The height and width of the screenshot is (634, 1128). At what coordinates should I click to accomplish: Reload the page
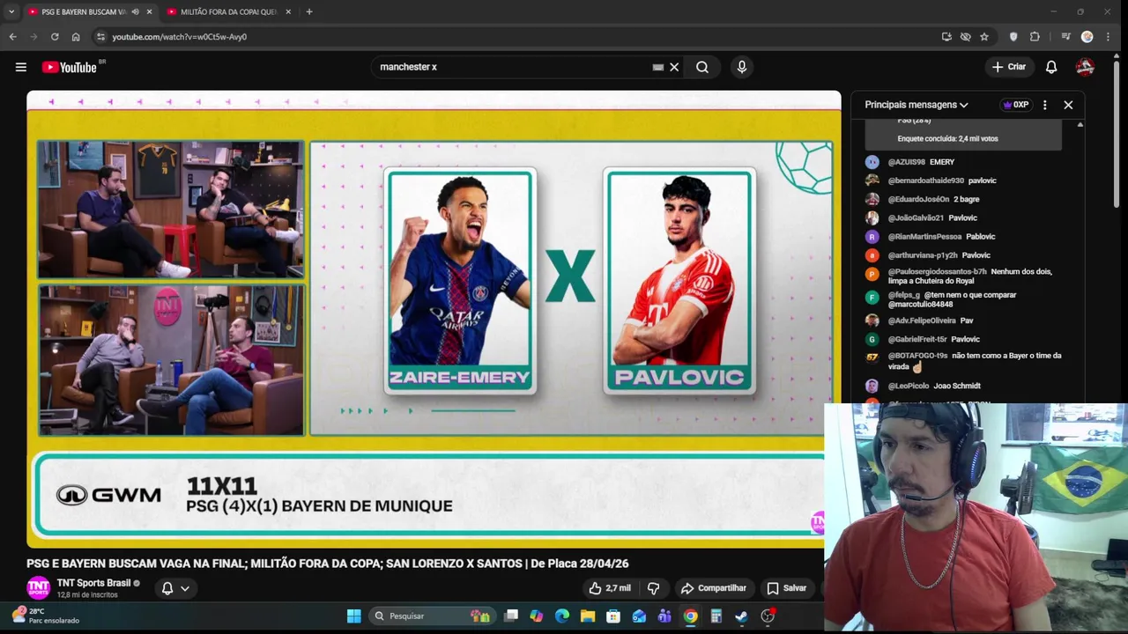(55, 37)
